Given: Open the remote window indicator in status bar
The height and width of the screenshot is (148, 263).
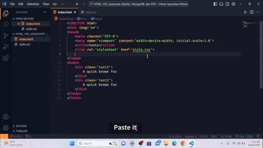Looking at the screenshot, I should coord(4,136).
